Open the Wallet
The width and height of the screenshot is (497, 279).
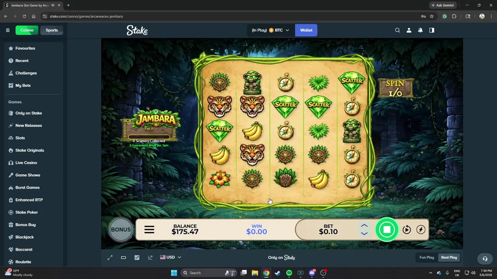coord(306,30)
